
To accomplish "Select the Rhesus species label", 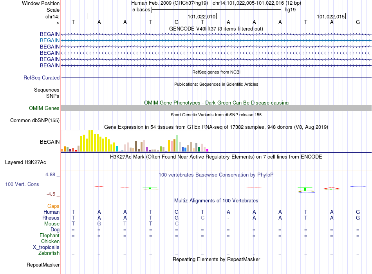I will (51, 218).
